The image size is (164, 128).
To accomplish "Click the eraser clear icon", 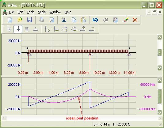I will tap(125, 20).
